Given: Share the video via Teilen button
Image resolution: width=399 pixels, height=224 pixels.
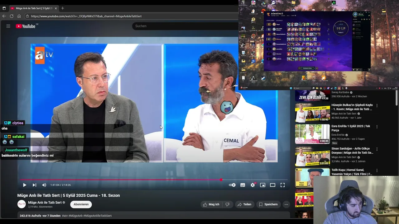Looking at the screenshot, I should [244, 204].
